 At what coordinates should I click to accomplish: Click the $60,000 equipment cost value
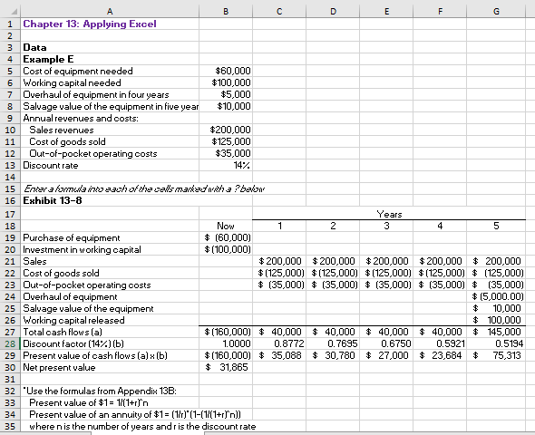click(226, 71)
